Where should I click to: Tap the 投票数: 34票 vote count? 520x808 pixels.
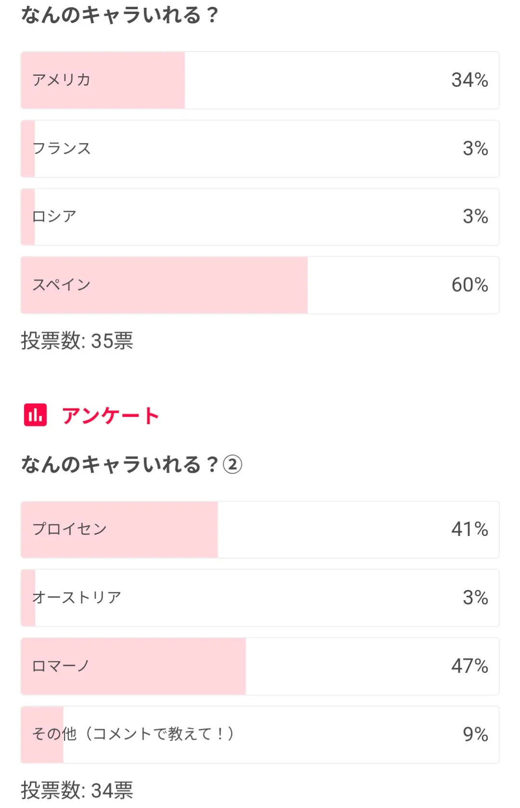77,790
